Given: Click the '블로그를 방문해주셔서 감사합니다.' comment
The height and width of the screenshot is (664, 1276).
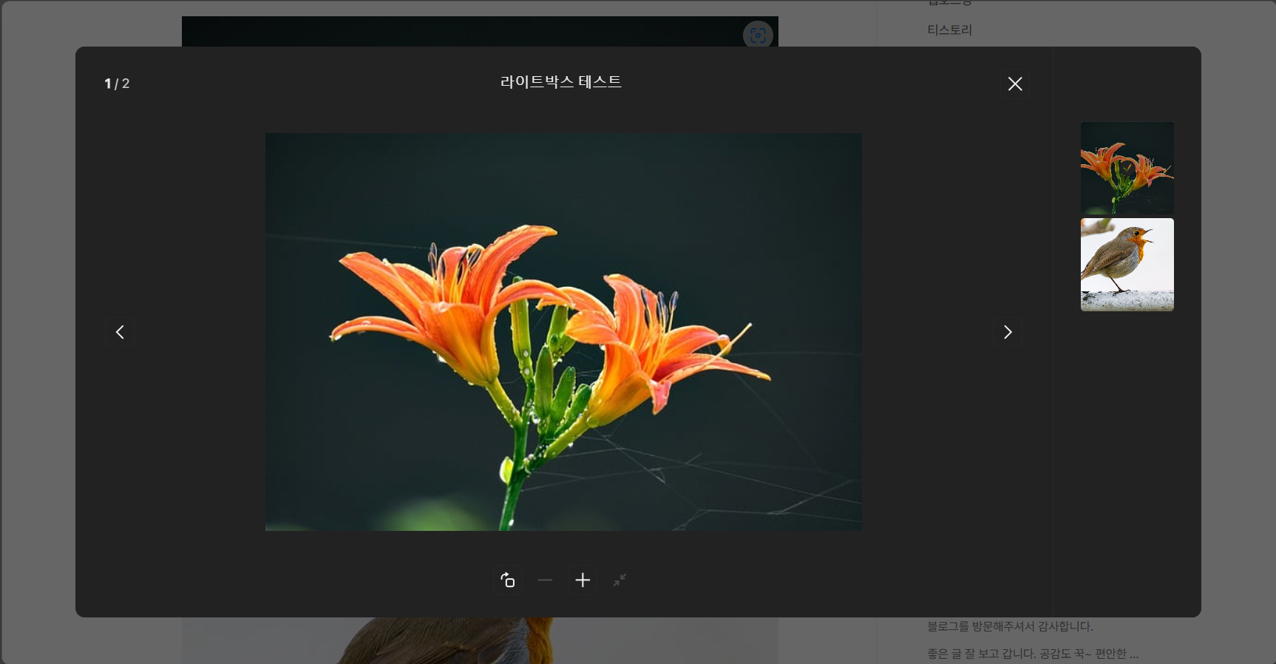Looking at the screenshot, I should 1010,626.
